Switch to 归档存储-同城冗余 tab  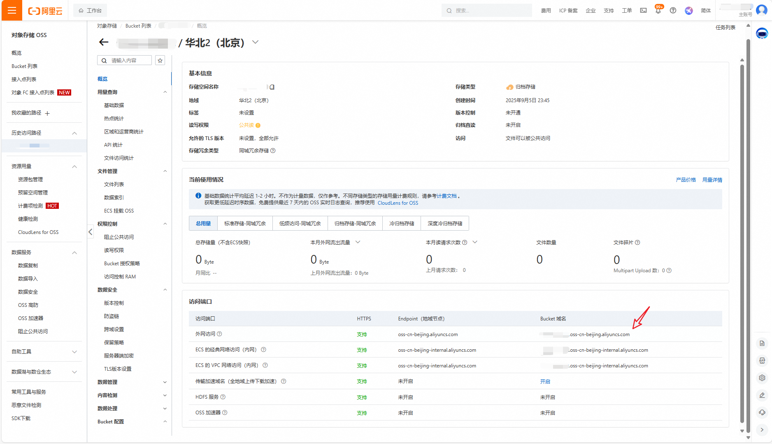click(355, 223)
